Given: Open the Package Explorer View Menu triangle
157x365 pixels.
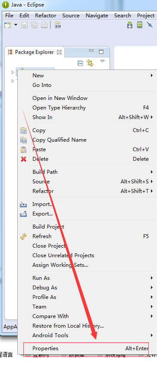Looking at the screenshot, I should [103, 61].
